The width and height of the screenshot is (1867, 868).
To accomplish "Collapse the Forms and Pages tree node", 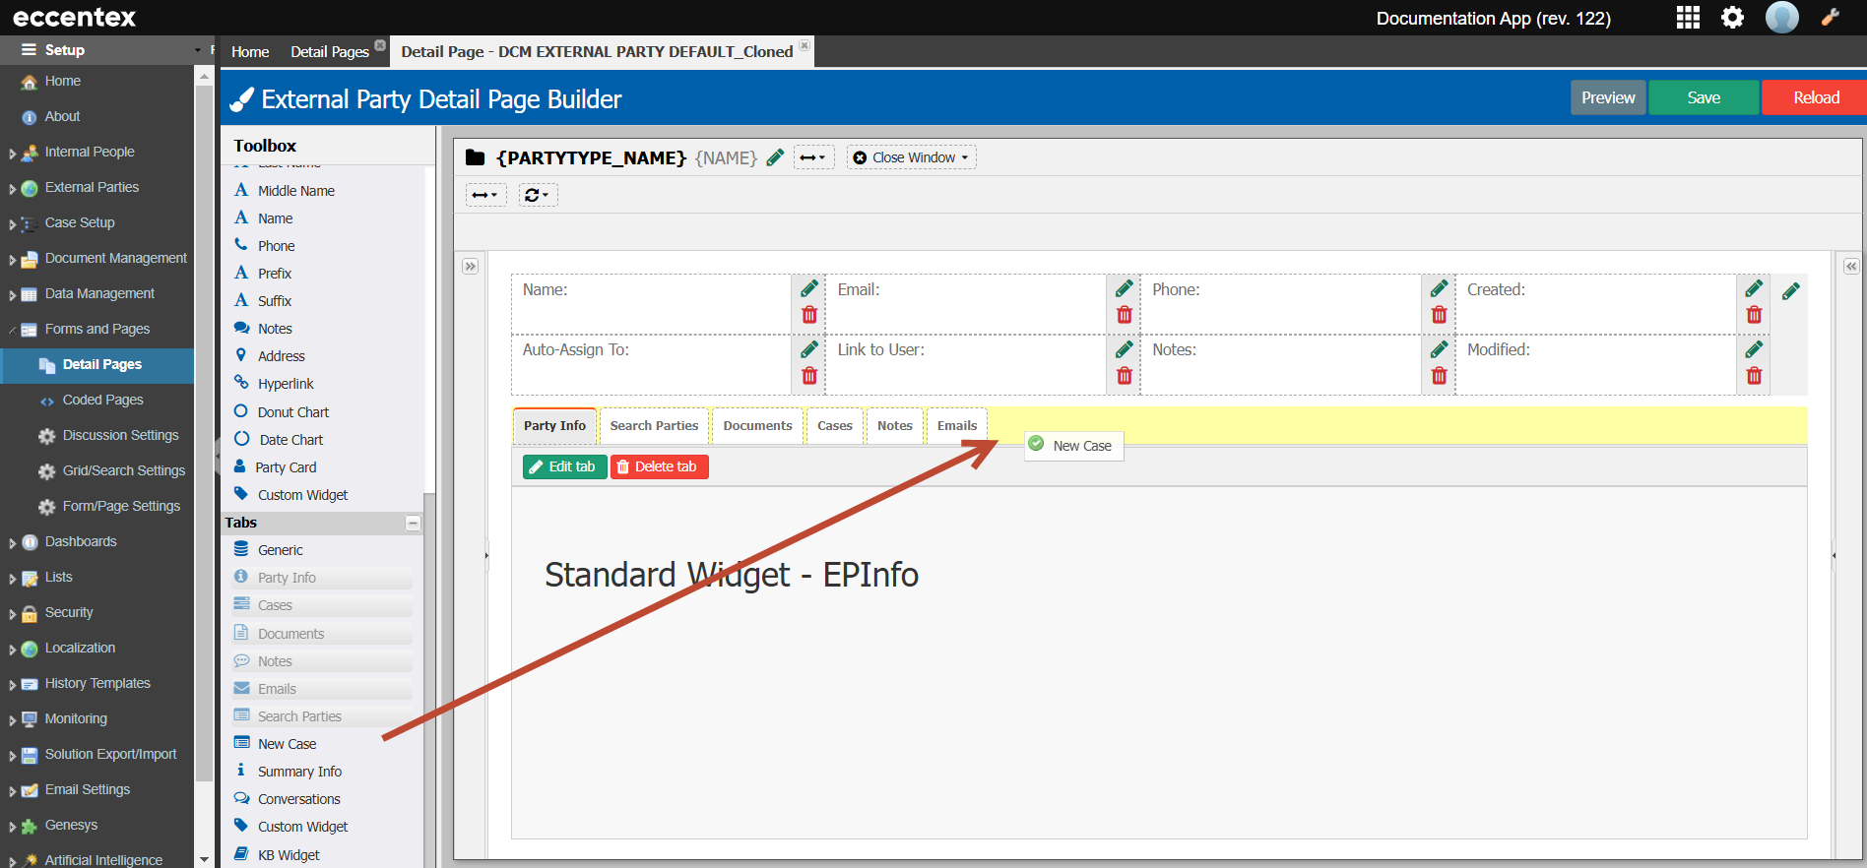I will coord(12,330).
